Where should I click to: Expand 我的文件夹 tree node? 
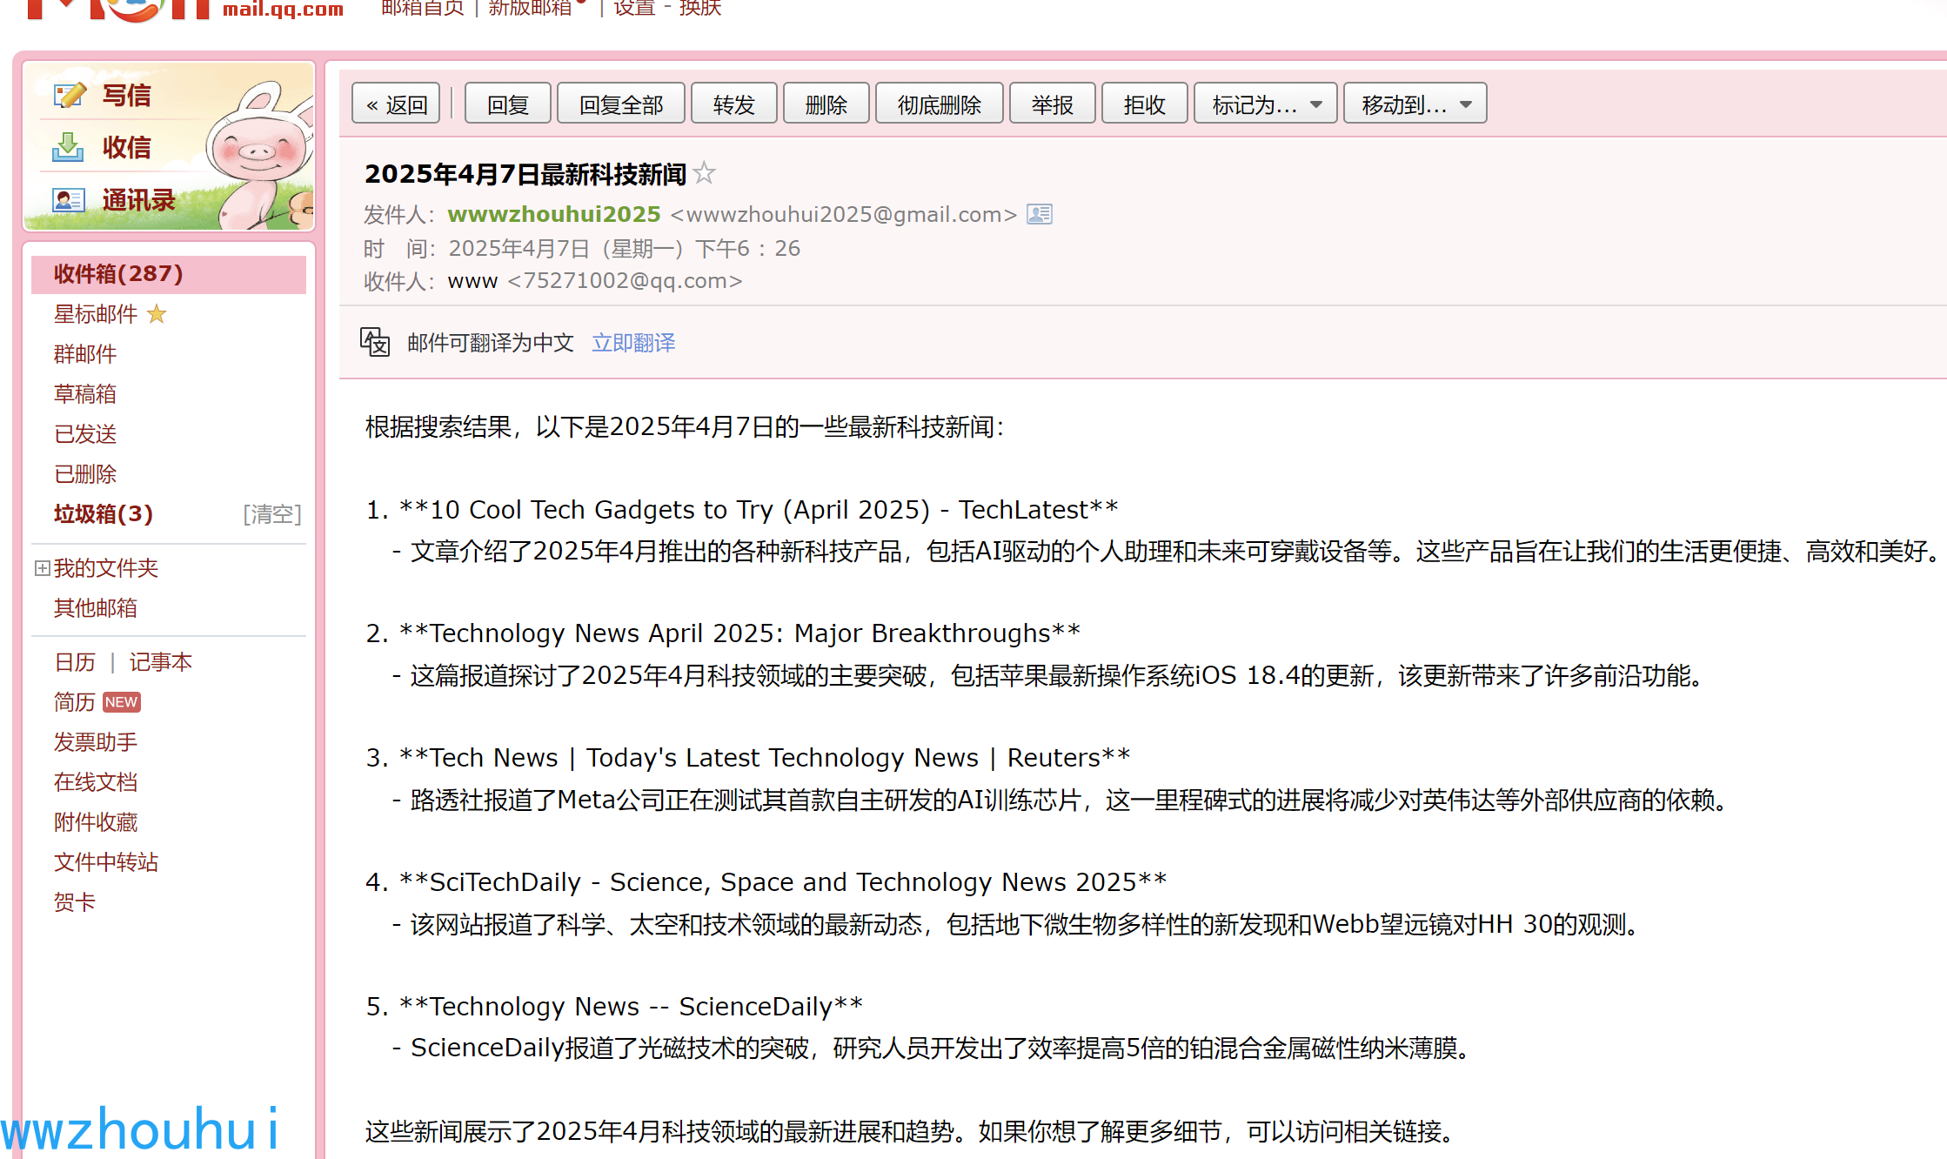[x=42, y=568]
